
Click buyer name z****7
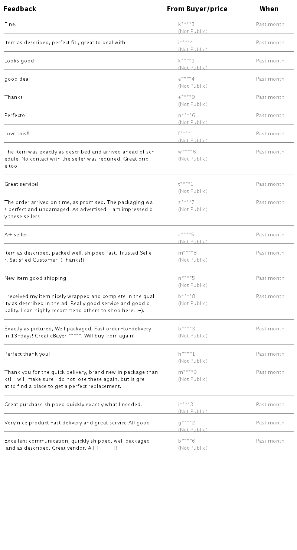click(186, 203)
